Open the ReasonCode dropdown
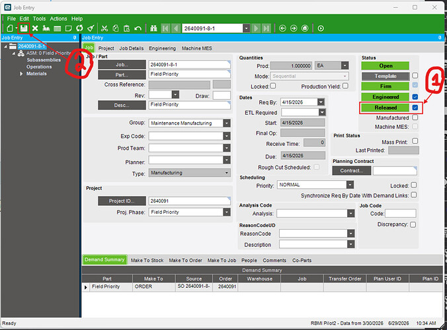This screenshot has height=330, width=447. [x=351, y=234]
